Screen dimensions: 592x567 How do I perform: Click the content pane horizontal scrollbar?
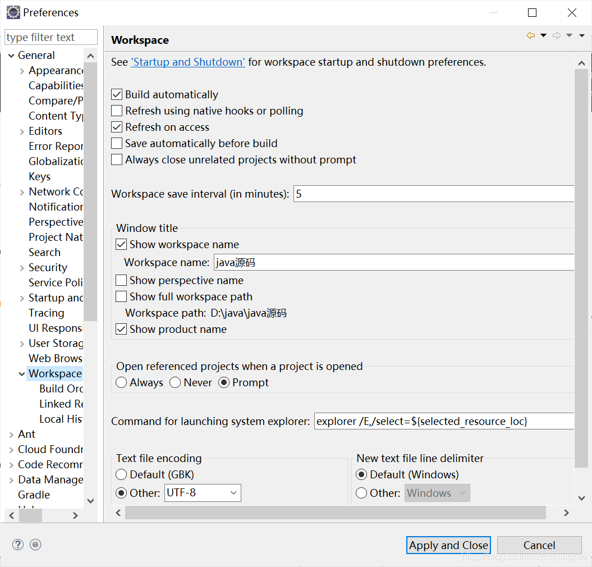pyautogui.click(x=335, y=513)
